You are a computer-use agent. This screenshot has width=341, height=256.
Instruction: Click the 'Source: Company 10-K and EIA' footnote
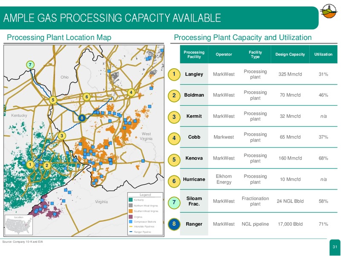coord(23,241)
